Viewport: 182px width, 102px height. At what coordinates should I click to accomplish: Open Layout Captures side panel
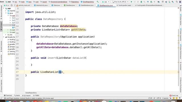tap(1, 86)
